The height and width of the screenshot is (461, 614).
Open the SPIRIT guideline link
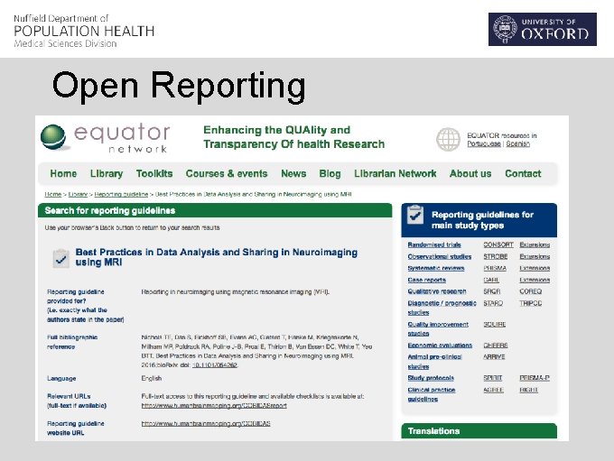(493, 378)
